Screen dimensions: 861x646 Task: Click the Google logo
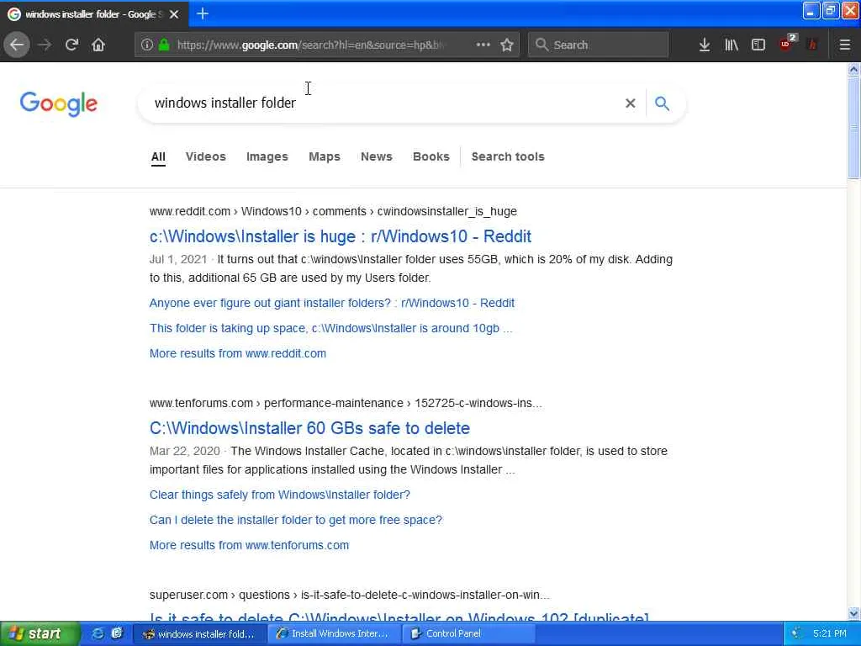click(x=59, y=103)
